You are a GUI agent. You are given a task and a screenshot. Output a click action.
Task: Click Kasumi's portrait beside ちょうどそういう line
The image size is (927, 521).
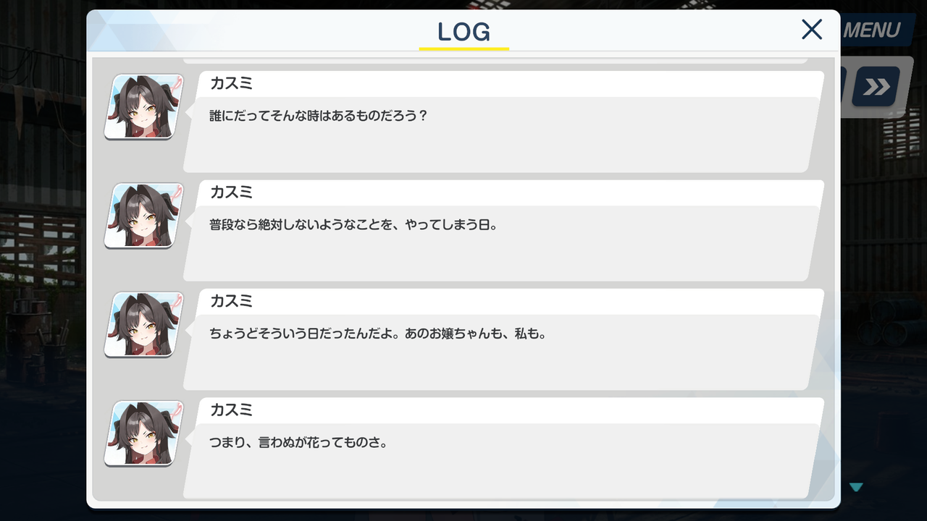(144, 324)
